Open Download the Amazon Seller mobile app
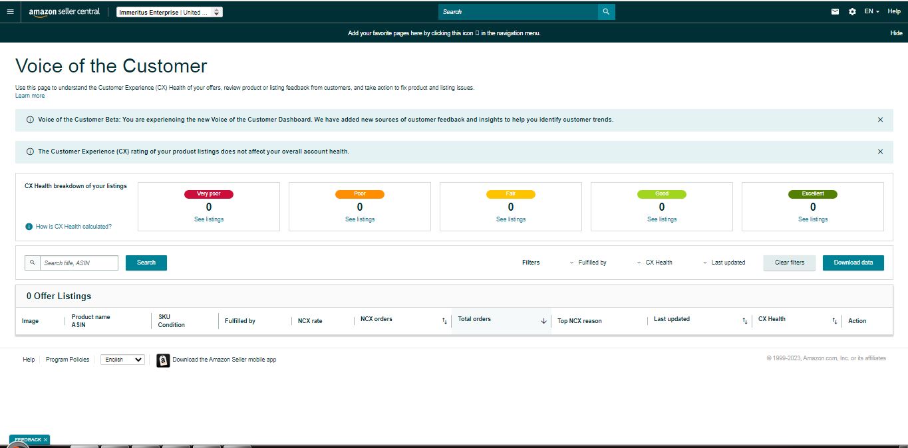 [x=224, y=360]
